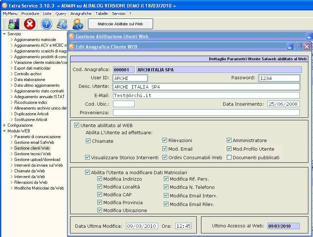Open the Liste menu
Image resolution: width=313 pixels, height=237 pixels.
pos(47,14)
